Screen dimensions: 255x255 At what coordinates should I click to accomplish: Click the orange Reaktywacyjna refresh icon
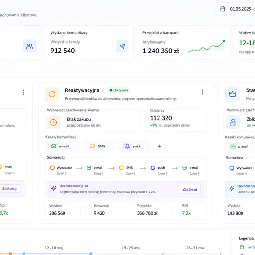tap(52, 94)
